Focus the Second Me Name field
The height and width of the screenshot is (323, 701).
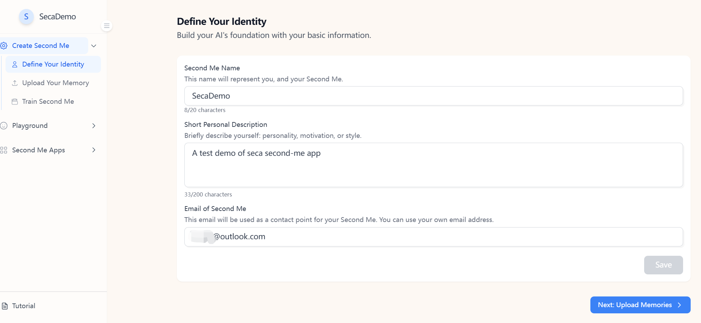click(x=433, y=96)
